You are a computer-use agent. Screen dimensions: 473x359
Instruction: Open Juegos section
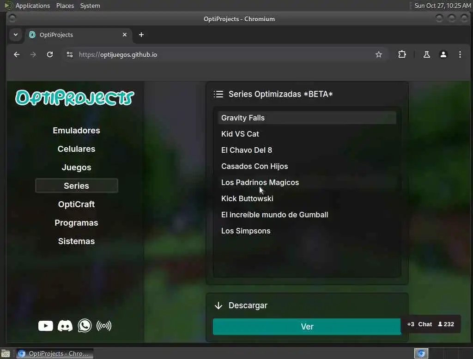pos(76,168)
